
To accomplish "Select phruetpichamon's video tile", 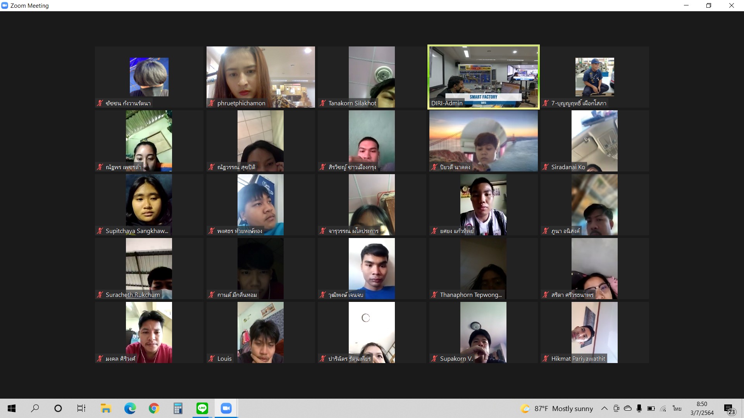I will click(x=260, y=77).
